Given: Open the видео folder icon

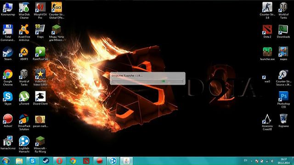Looking at the screenshot, I should coord(283,54).
